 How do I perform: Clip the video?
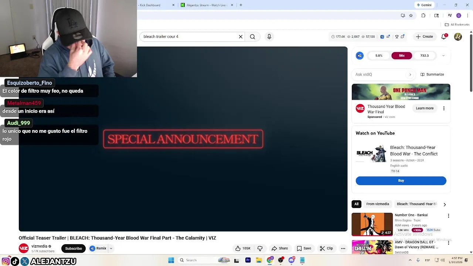pyautogui.click(x=326, y=248)
